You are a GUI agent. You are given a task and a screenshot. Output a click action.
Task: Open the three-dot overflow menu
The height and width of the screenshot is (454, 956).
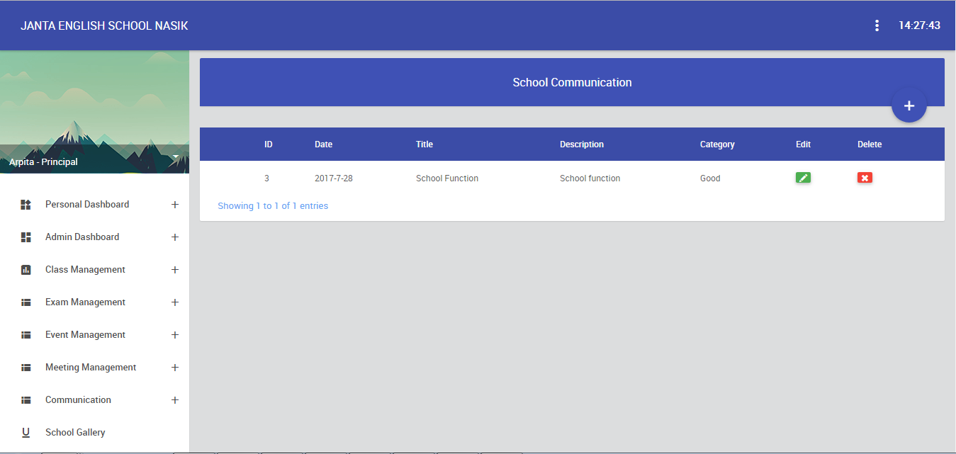coord(877,25)
